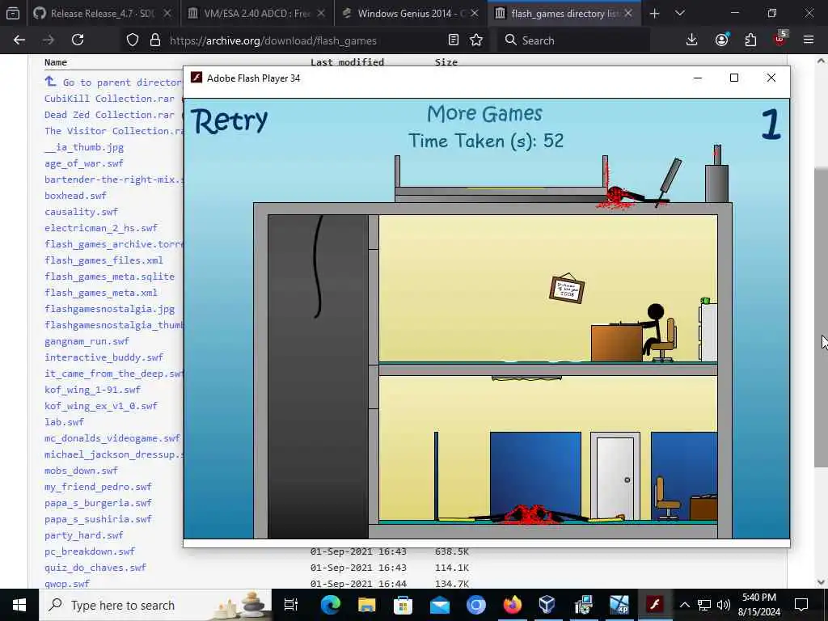Click the Firefox Search field
This screenshot has width=828, height=621.
click(574, 40)
